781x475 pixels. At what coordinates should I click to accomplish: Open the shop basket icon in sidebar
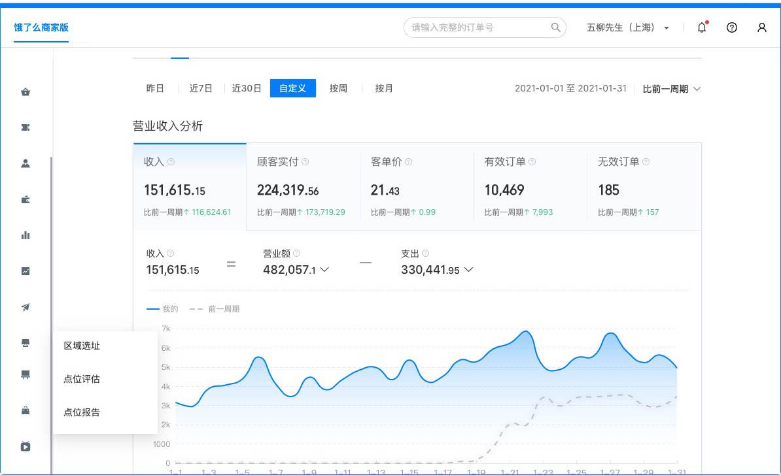26,92
